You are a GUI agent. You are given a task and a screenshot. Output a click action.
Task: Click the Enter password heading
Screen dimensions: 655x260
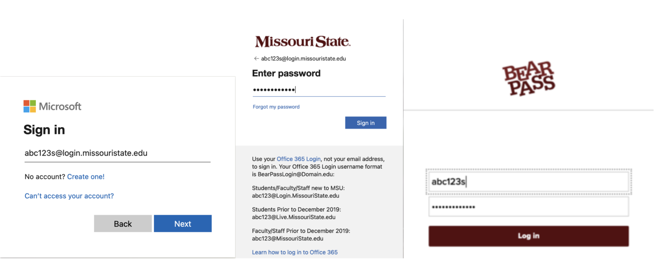point(286,73)
